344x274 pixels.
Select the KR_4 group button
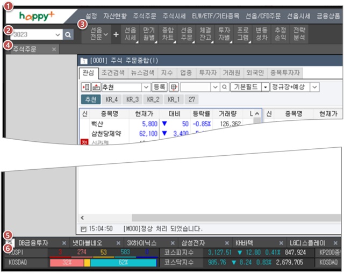pos(112,99)
